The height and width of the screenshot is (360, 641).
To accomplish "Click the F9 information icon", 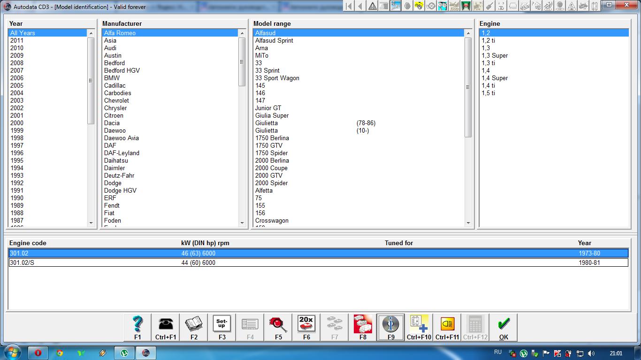I will click(391, 327).
